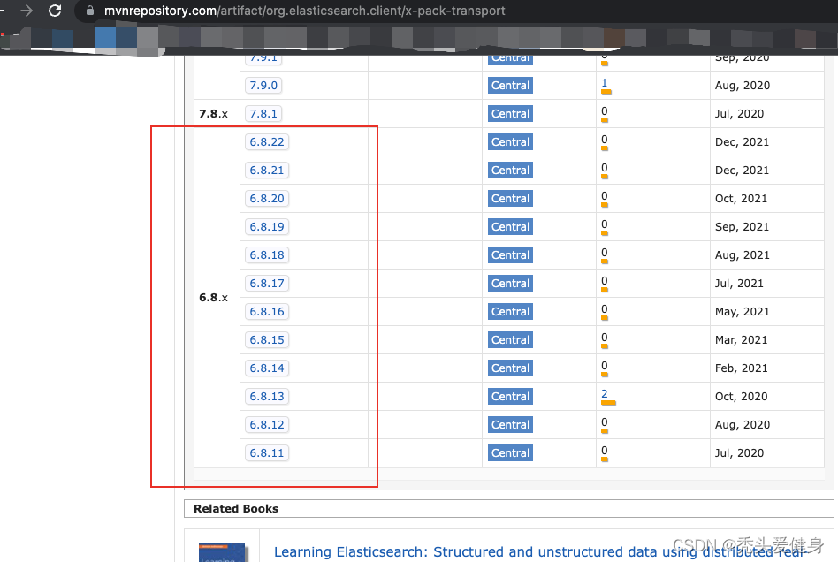This screenshot has width=838, height=562.
Task: View the 1 usage of version 7.9.0
Action: point(604,82)
